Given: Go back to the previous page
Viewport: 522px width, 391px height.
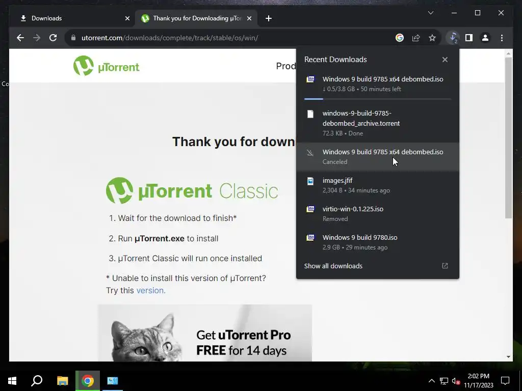Looking at the screenshot, I should [20, 38].
